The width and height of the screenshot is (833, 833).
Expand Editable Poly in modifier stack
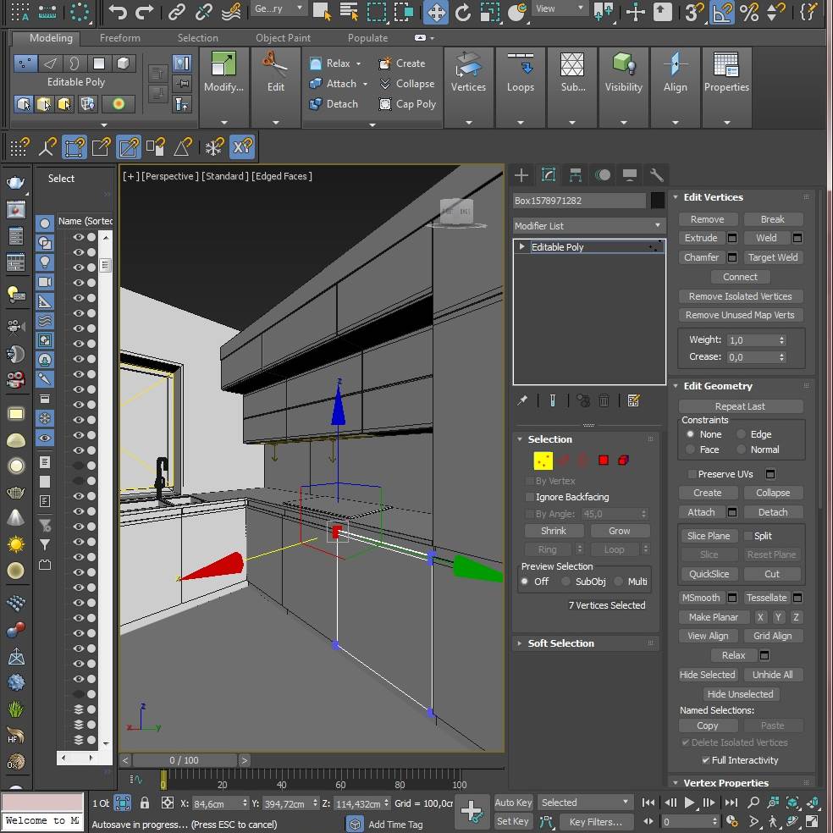522,246
